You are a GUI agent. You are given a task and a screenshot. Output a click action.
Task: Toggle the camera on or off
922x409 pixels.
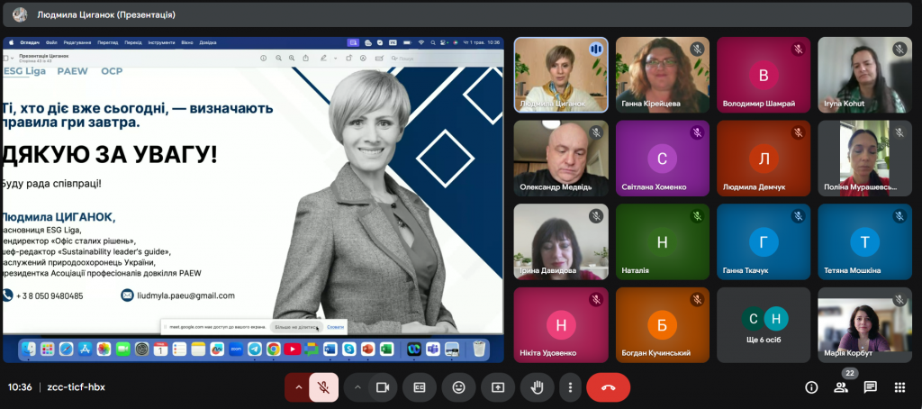(x=383, y=387)
